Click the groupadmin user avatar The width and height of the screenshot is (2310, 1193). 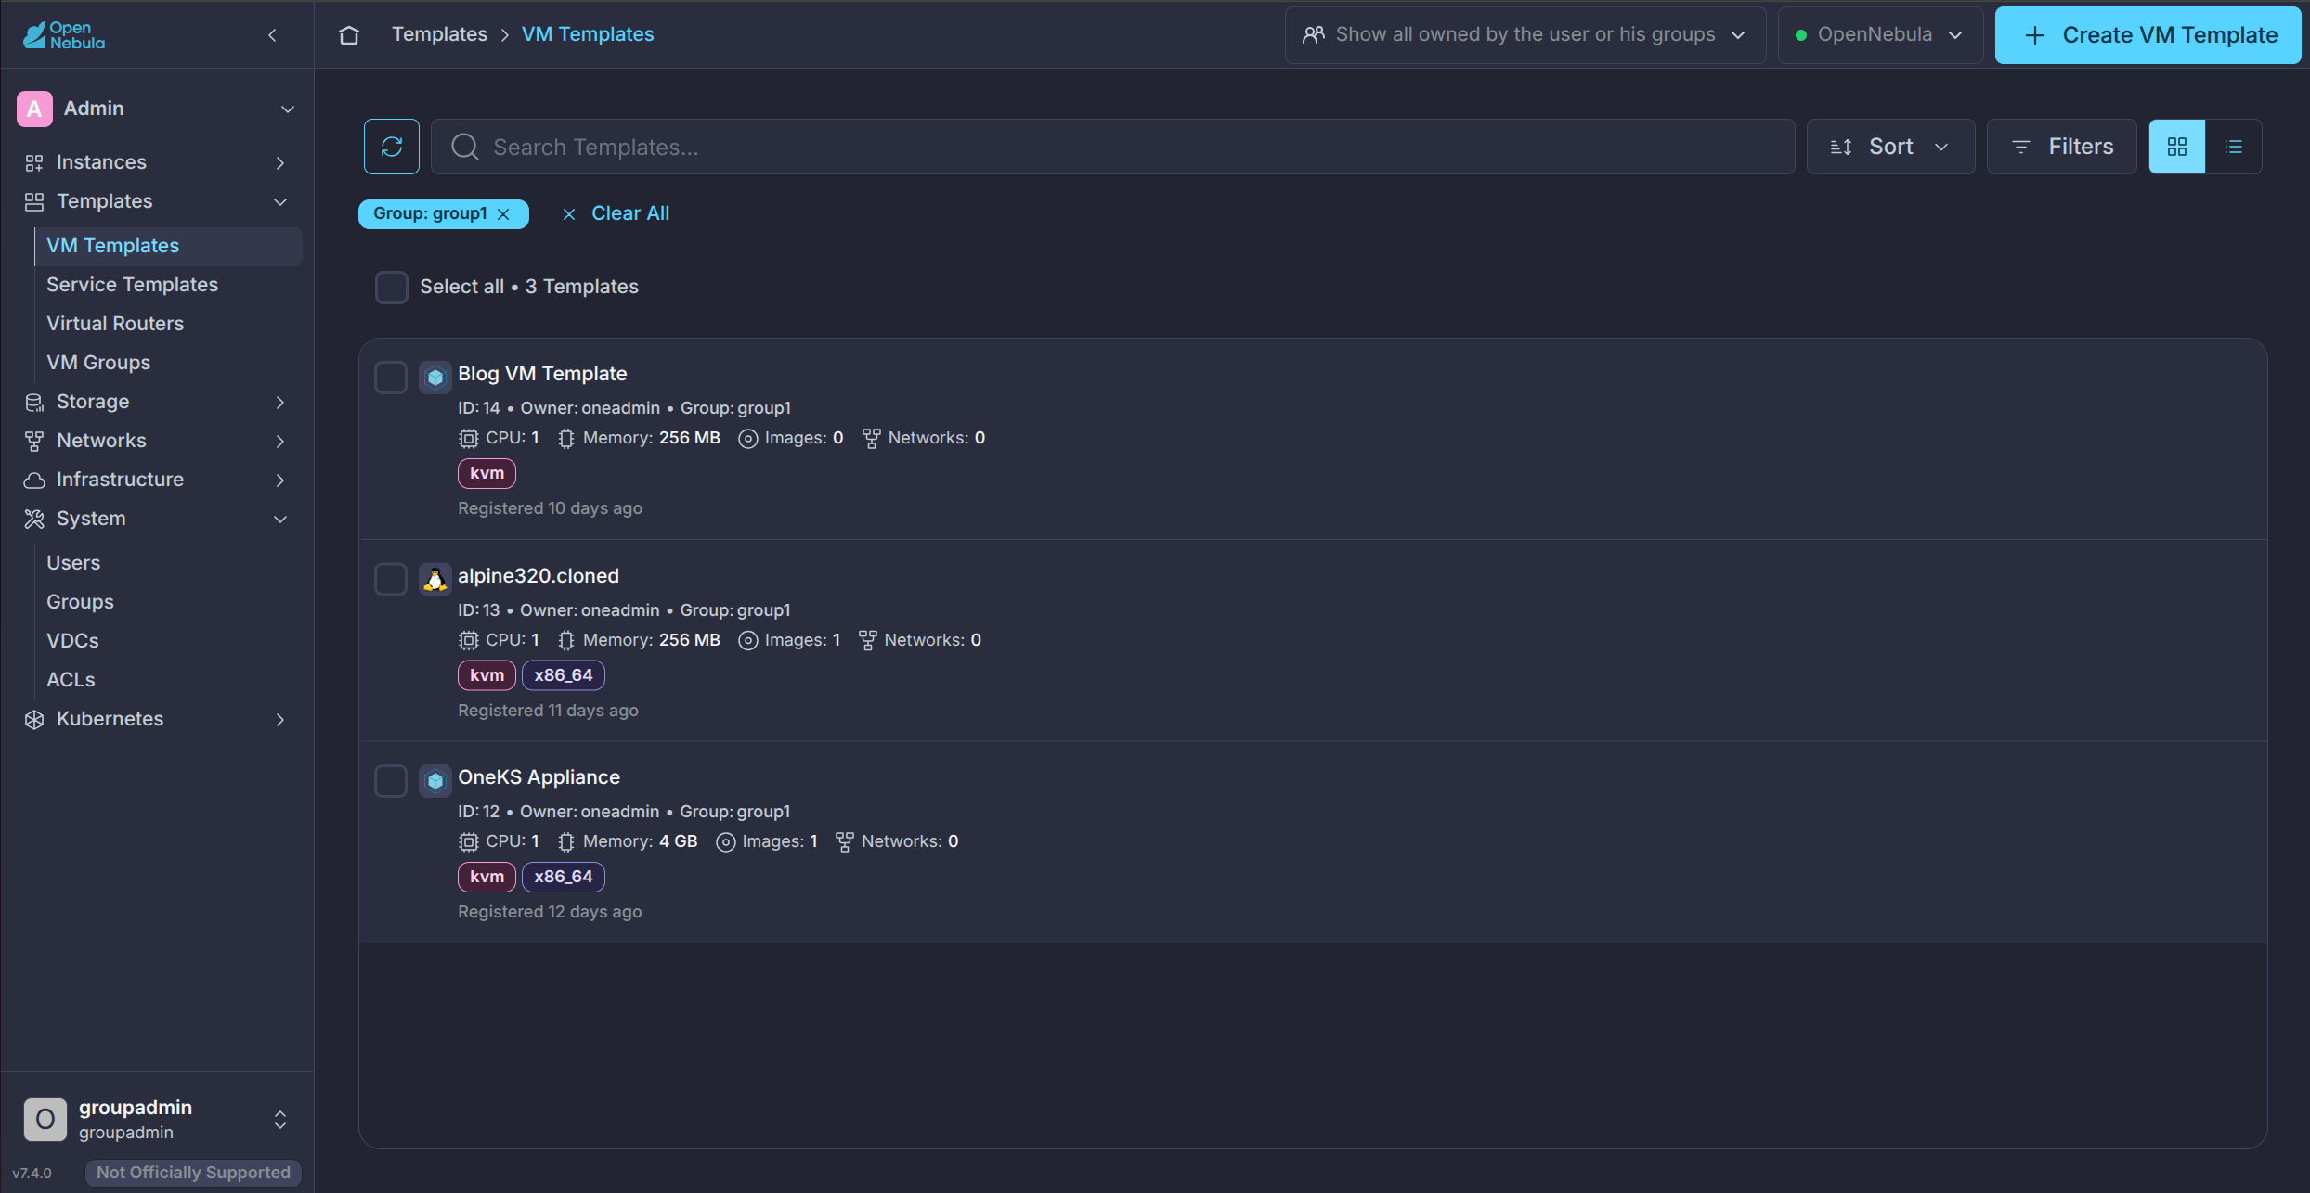pyautogui.click(x=45, y=1119)
